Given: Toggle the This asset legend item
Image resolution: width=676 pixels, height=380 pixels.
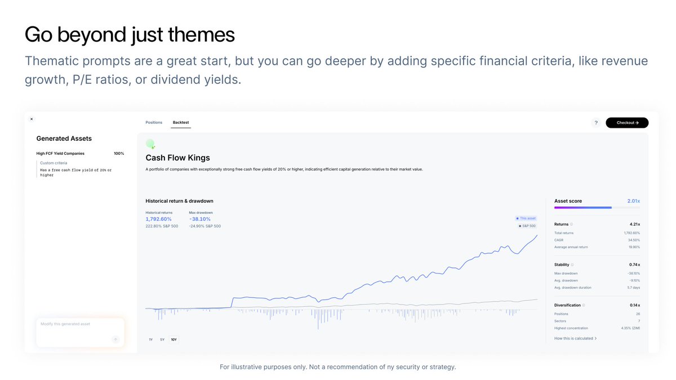Looking at the screenshot, I should (525, 218).
